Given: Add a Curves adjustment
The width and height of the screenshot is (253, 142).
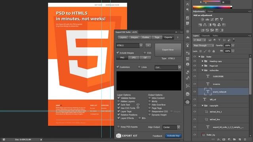Looking at the screenshot, I should (x=212, y=19).
